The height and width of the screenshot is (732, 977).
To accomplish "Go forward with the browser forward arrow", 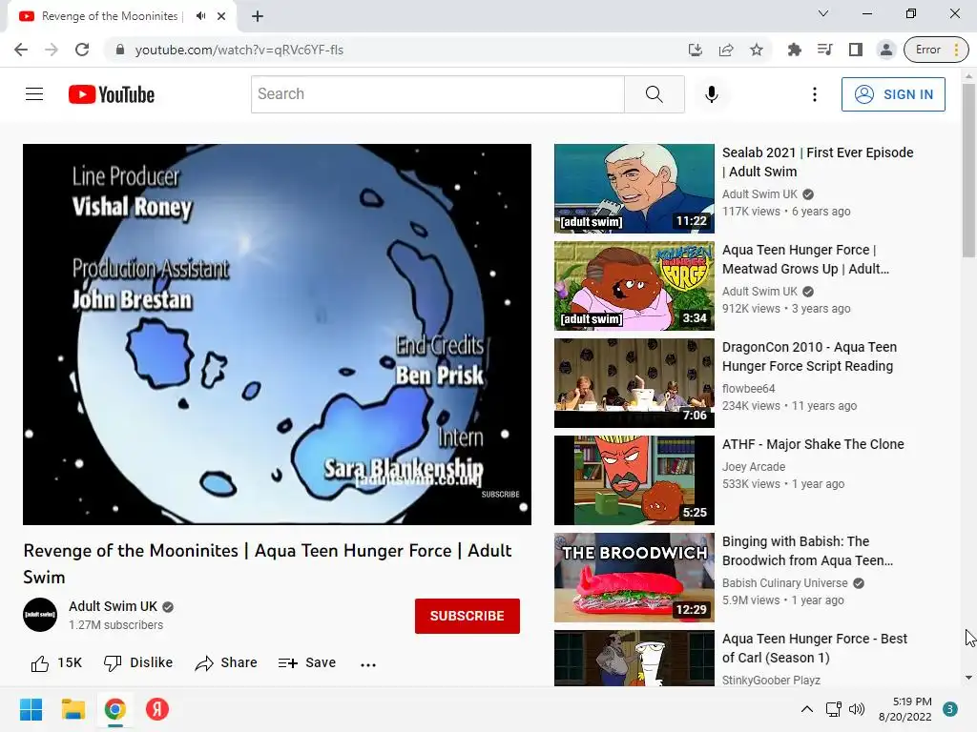I will point(52,50).
